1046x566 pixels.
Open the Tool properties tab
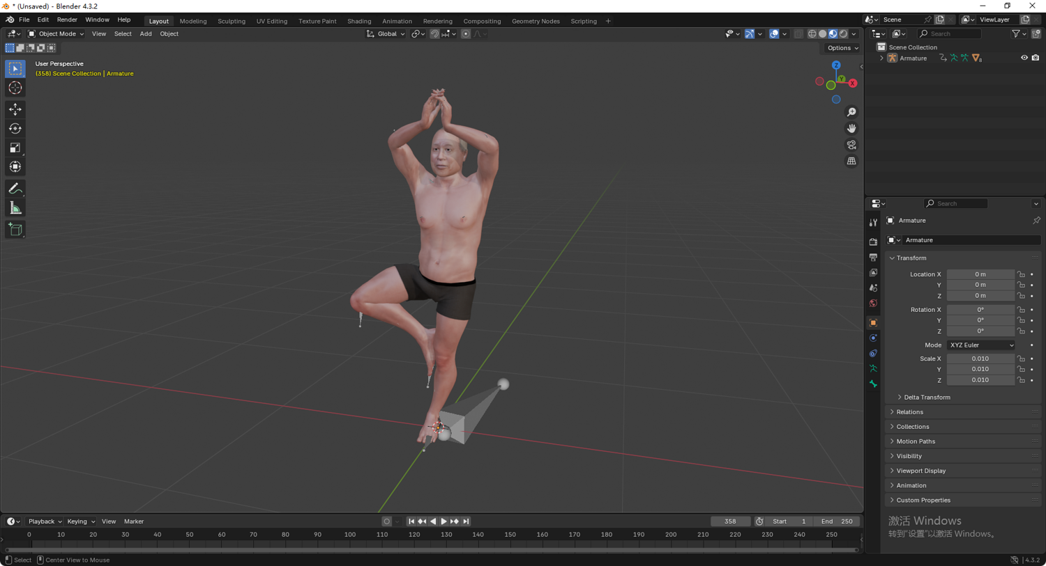[x=873, y=223]
